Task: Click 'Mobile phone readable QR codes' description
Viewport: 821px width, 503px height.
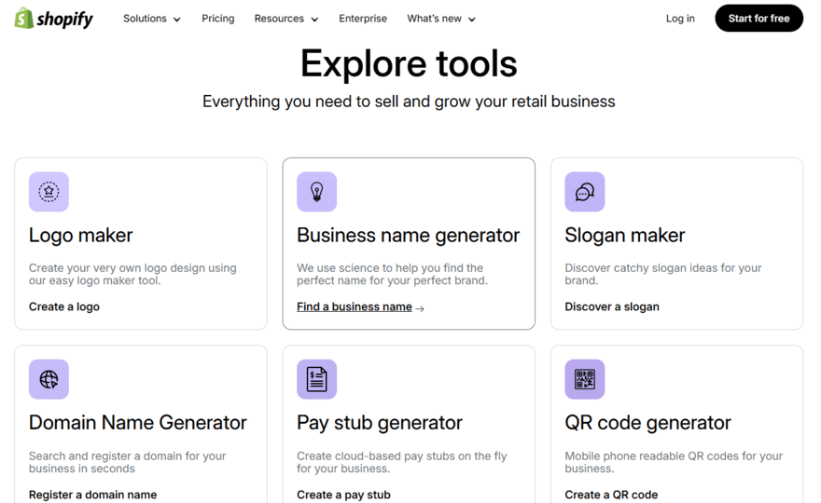Action: 674,462
